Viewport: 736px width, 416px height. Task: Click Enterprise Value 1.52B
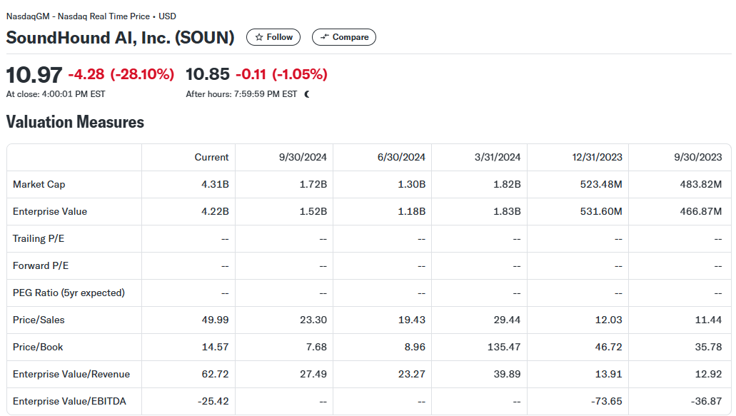313,211
